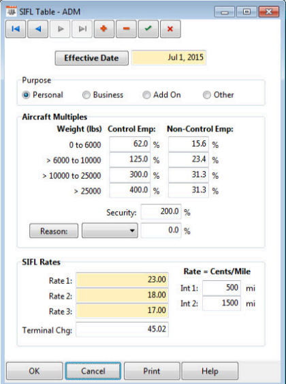Viewport: 286px width, 384px height.
Task: Edit the Security percentage field
Action: 161,211
